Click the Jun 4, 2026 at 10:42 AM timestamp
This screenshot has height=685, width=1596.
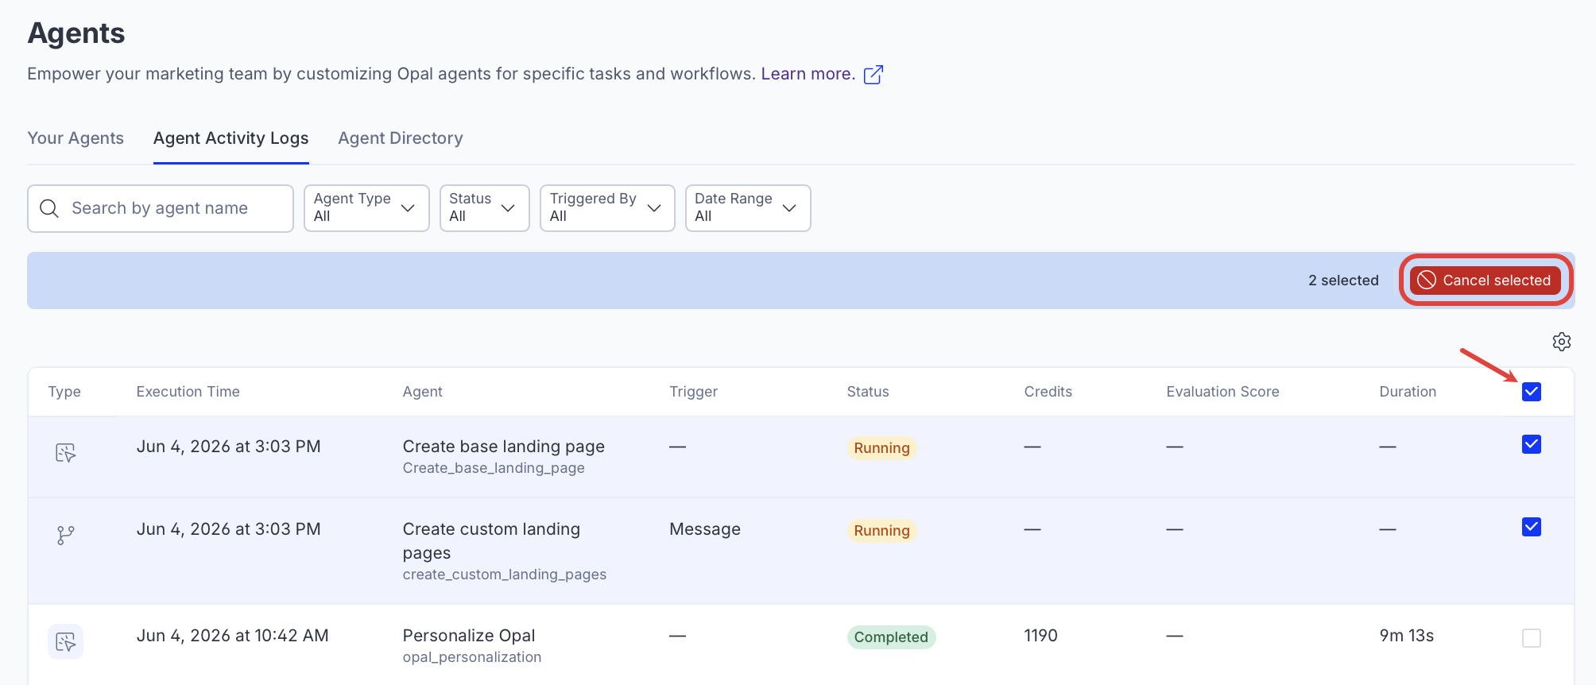pyautogui.click(x=233, y=636)
